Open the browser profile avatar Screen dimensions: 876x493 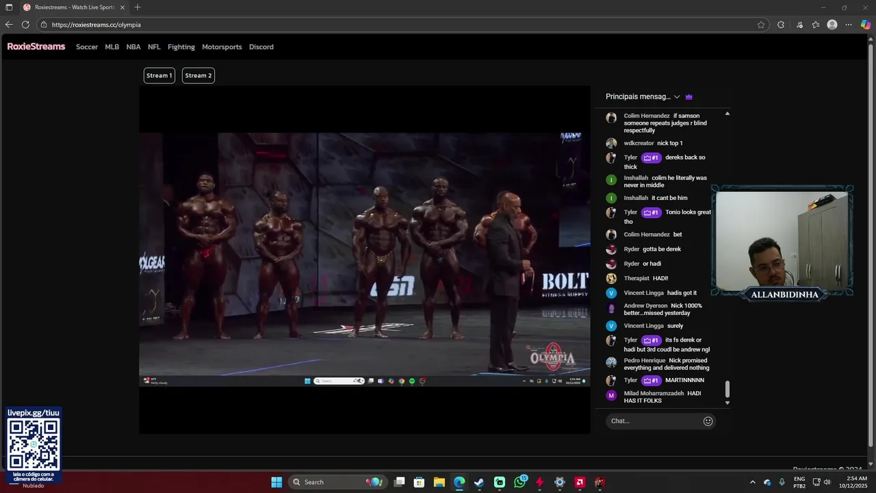click(x=832, y=25)
